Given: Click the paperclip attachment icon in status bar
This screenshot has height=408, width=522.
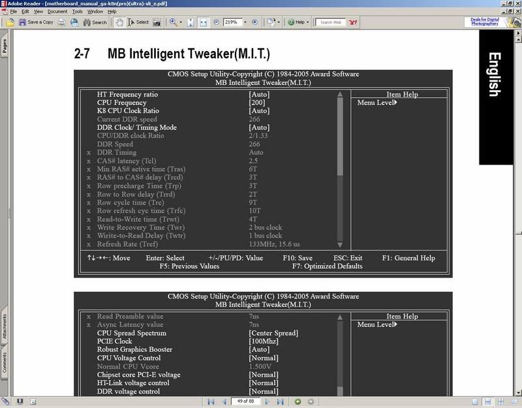Looking at the screenshot, I should pos(5,401).
